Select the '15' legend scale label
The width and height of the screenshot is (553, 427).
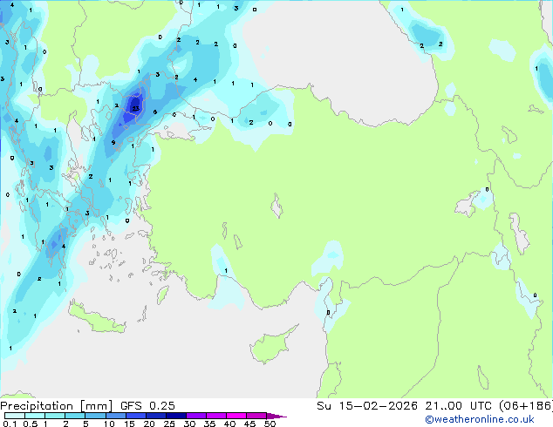pos(129,424)
